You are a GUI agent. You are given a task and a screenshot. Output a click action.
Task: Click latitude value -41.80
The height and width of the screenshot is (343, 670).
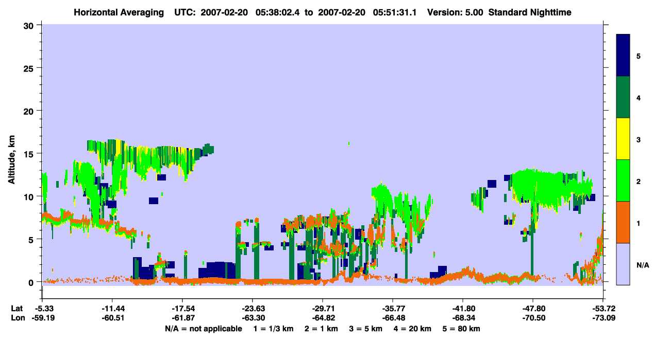pos(463,309)
